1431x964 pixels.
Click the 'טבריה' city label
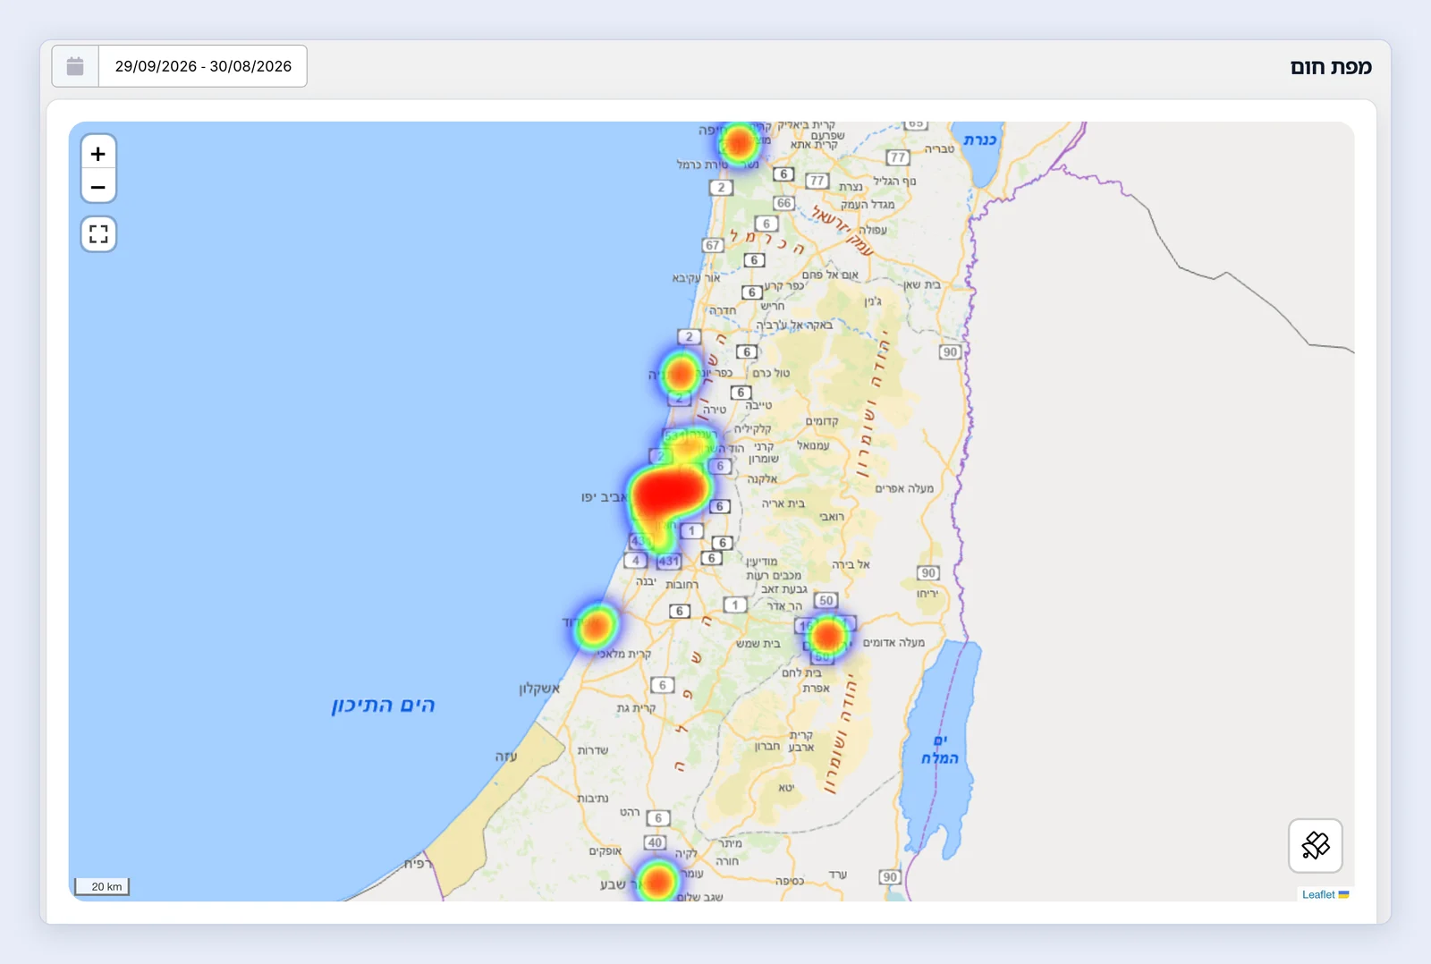click(x=939, y=149)
